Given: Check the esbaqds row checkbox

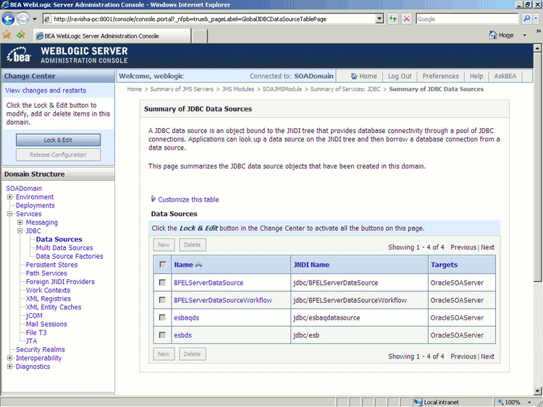Looking at the screenshot, I should click(162, 317).
